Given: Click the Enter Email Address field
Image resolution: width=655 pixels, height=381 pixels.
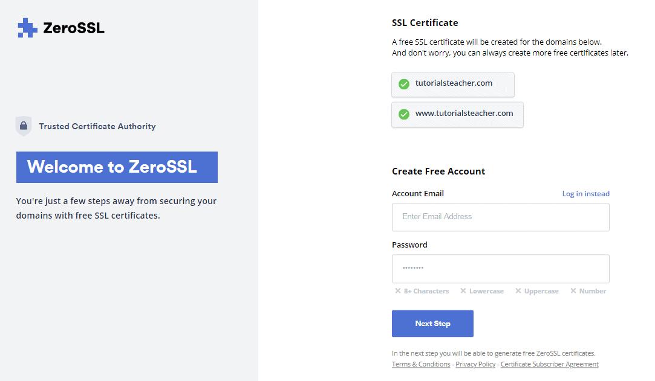Looking at the screenshot, I should pos(500,217).
